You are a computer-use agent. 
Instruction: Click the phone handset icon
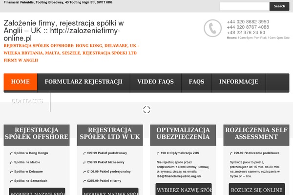[212, 28]
